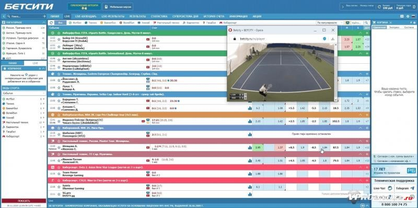Click the ПОКАЗАТЬ button in sidebar
Screen dimensions: 418x208
coord(24,201)
